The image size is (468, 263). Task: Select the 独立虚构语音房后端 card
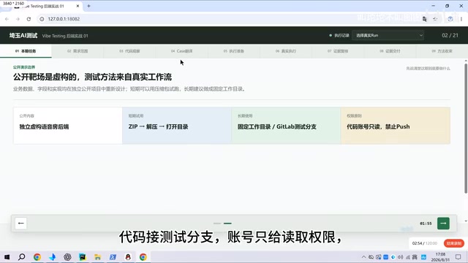point(68,126)
